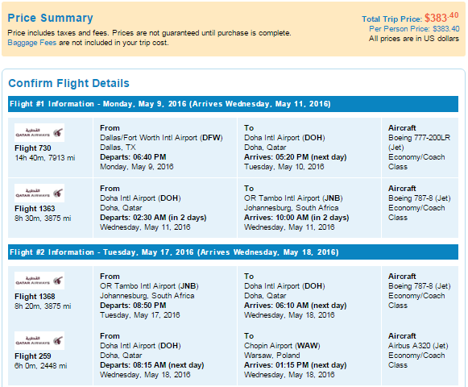Screen dimensions: 468x387
Task: Click Airbus A320 (Jet) aircraft text
Action: (418, 346)
